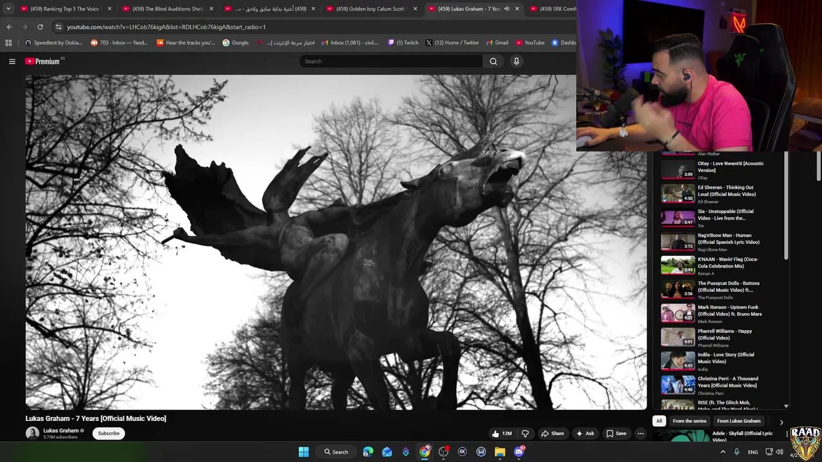The width and height of the screenshot is (822, 462).
Task: Open Google Chrome from the taskbar
Action: pos(424,452)
